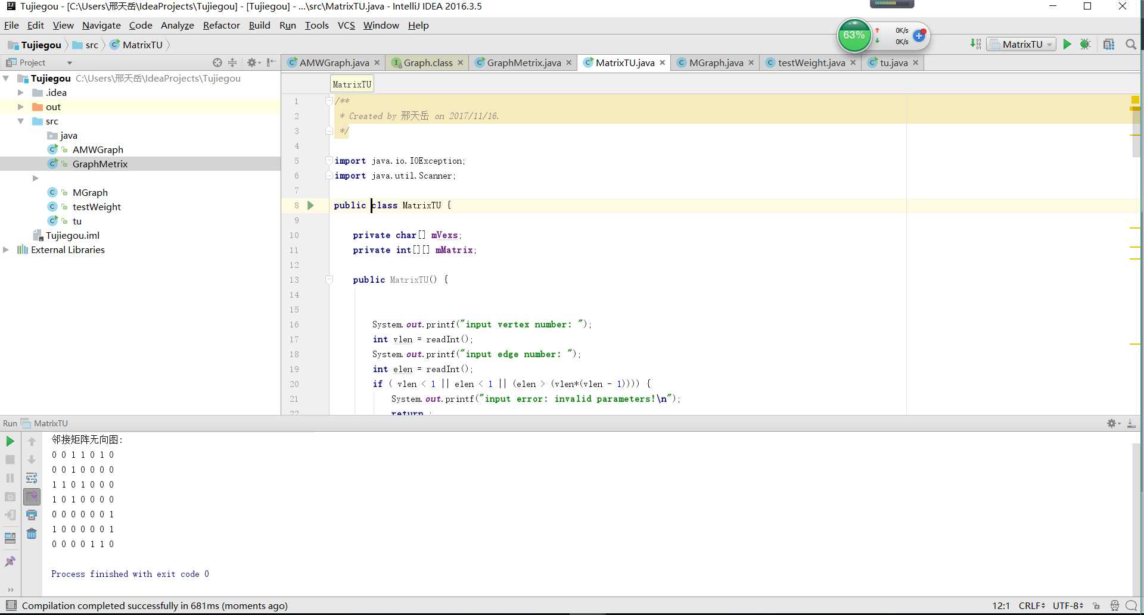Click Scroll from Source target icon
This screenshot has width=1144, height=615.
(x=217, y=63)
